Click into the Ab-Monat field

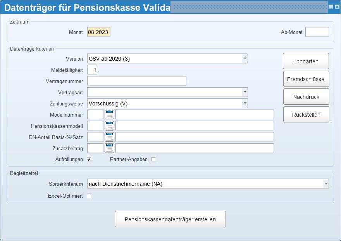317,32
